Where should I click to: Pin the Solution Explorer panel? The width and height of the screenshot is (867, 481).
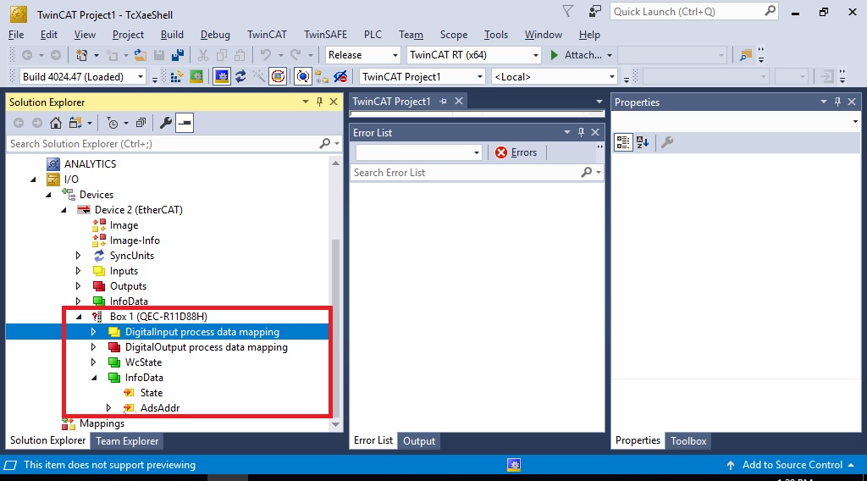pyautogui.click(x=319, y=102)
